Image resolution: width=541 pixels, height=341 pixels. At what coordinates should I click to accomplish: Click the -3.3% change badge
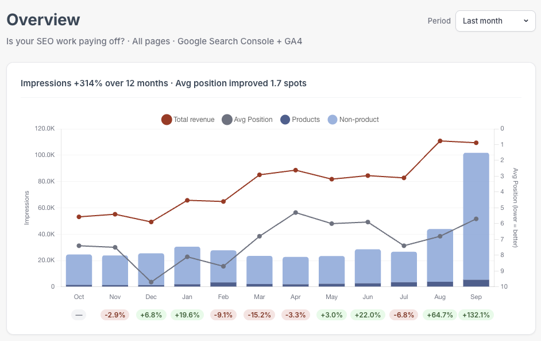(296, 315)
